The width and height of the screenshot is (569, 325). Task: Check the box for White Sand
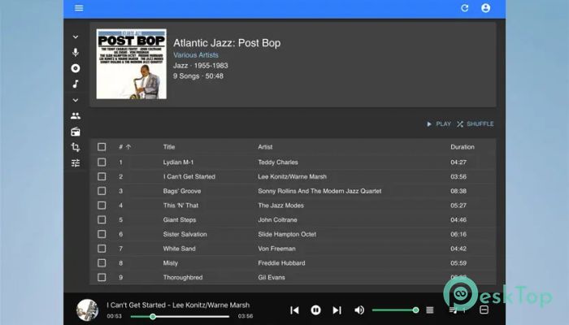click(102, 249)
